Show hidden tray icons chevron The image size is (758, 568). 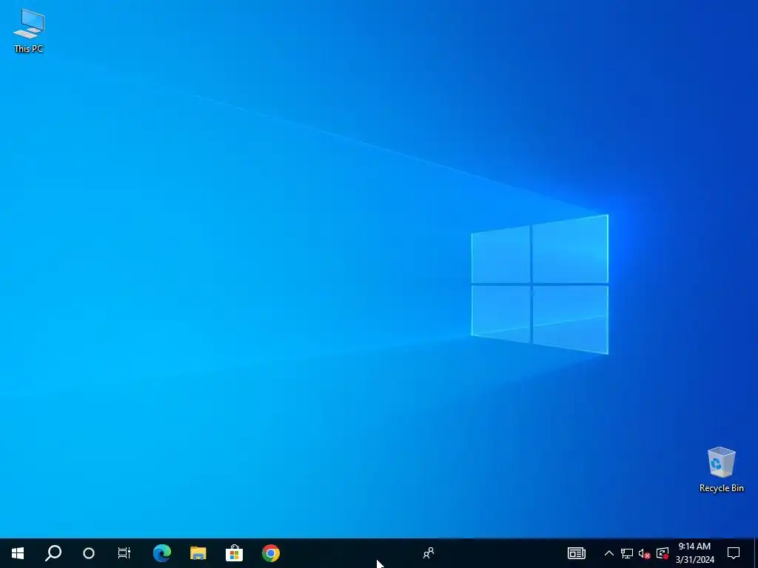[609, 553]
